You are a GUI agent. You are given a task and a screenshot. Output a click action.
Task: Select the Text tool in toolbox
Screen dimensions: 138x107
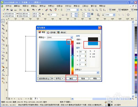coord(3,59)
